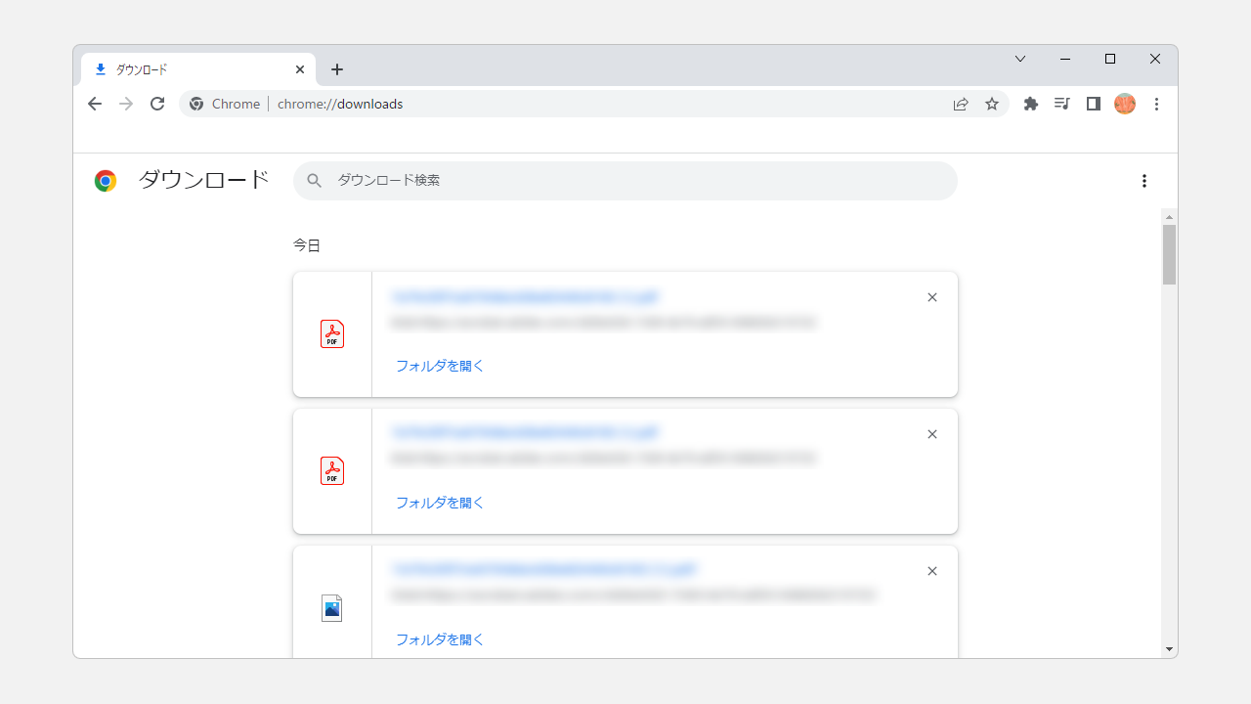Open the first PDF's blurred filename link
Image resolution: width=1251 pixels, height=704 pixels.
tap(526, 296)
